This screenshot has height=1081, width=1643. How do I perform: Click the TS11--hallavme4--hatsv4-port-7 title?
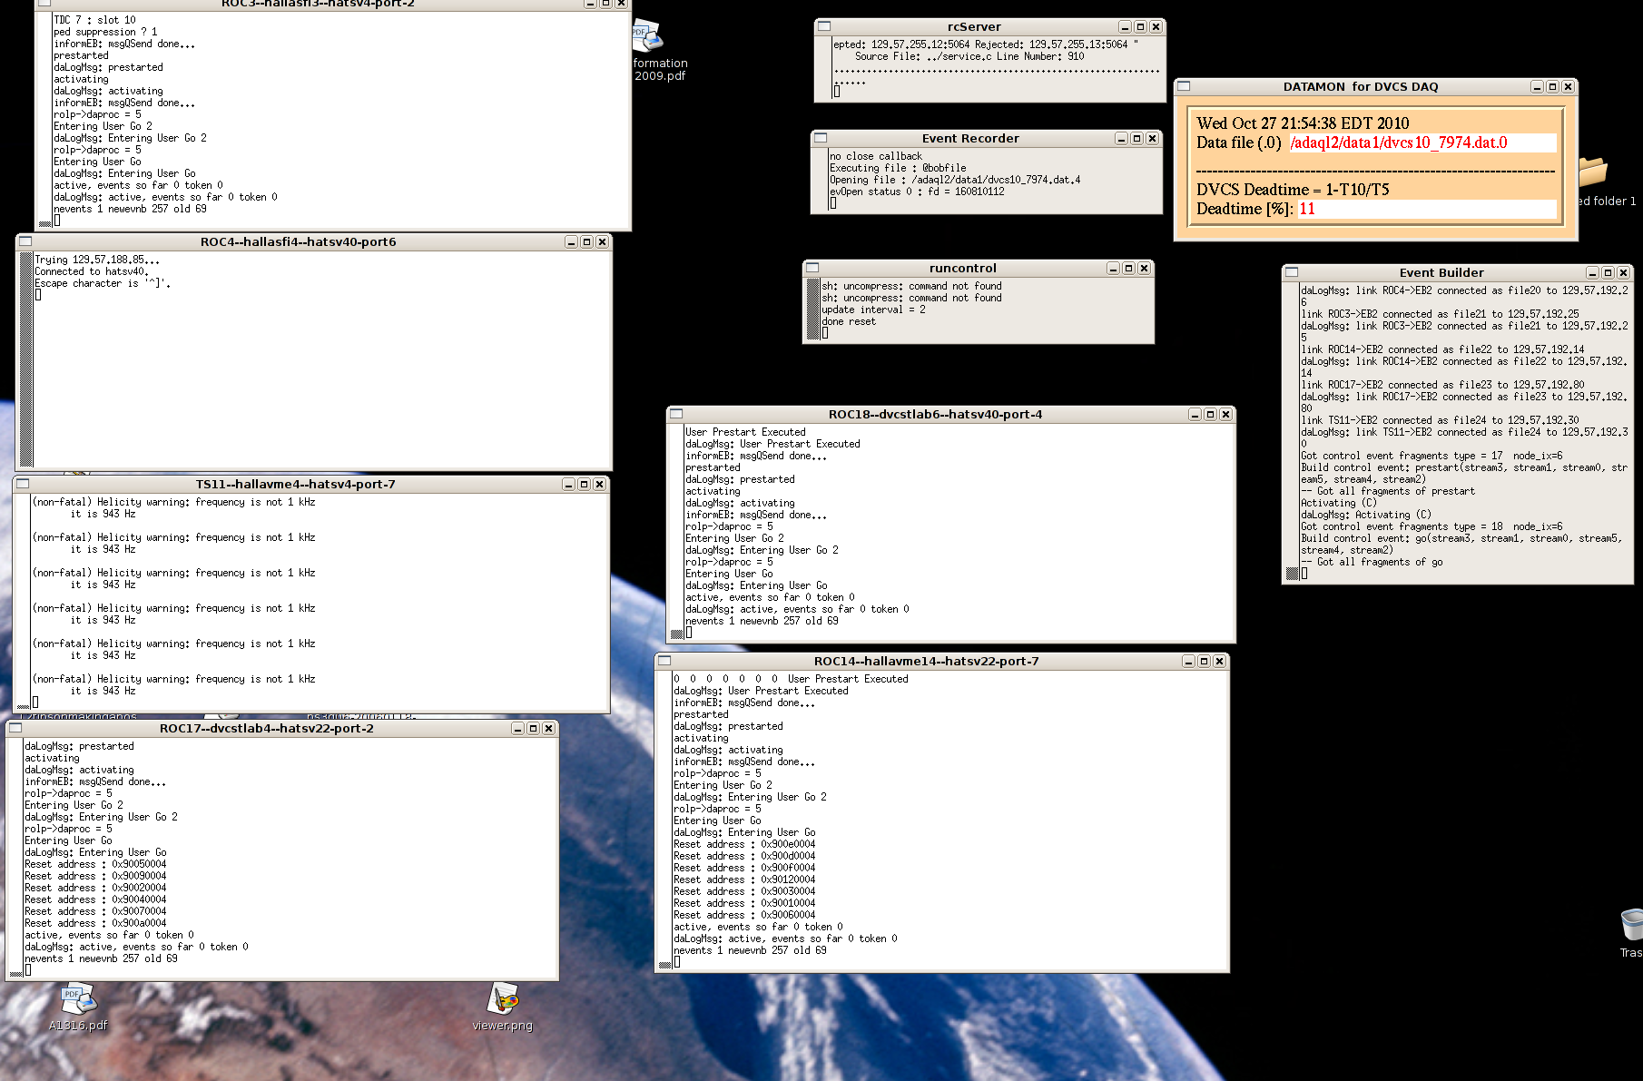295,484
